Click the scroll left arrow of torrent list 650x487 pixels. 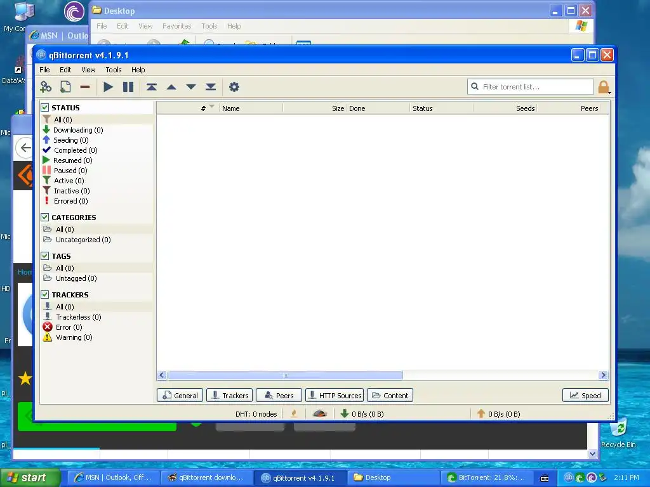pos(162,375)
